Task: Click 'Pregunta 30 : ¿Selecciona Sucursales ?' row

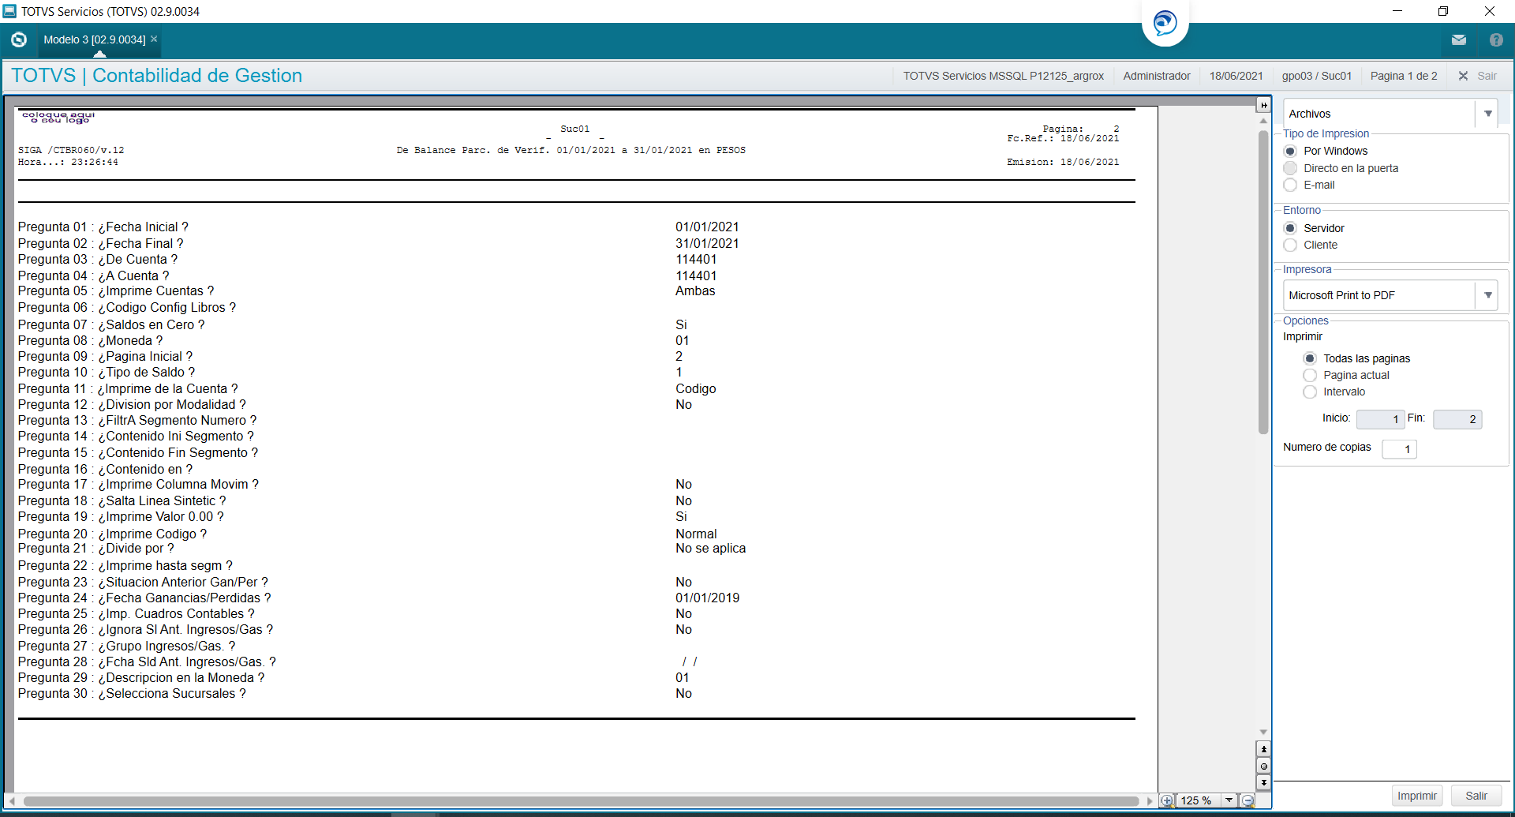Action: pyautogui.click(x=132, y=694)
